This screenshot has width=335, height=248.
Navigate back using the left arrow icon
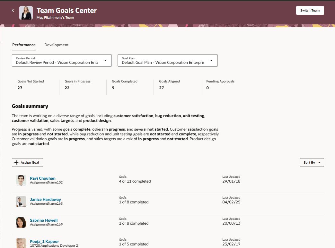tap(13, 10)
